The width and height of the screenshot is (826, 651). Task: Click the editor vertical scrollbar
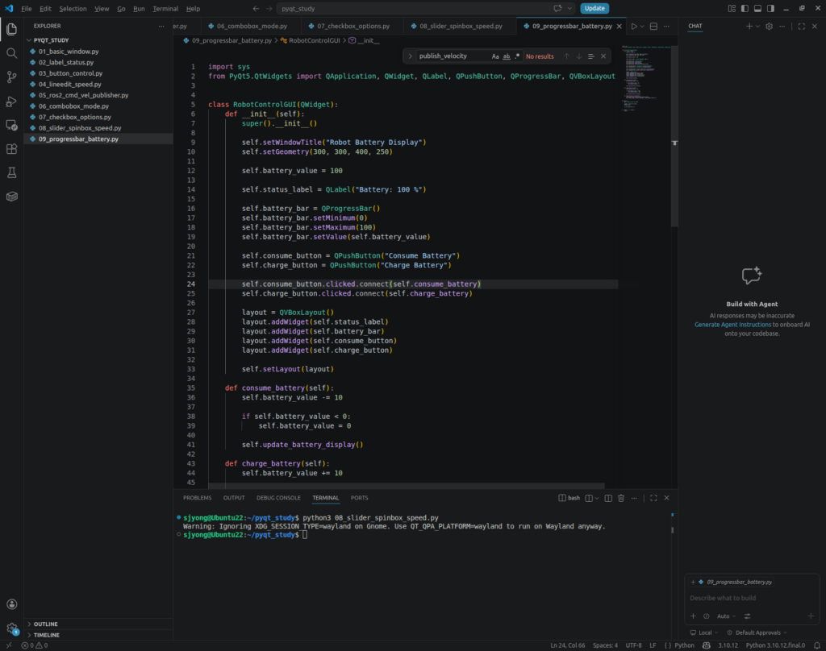coord(674,137)
